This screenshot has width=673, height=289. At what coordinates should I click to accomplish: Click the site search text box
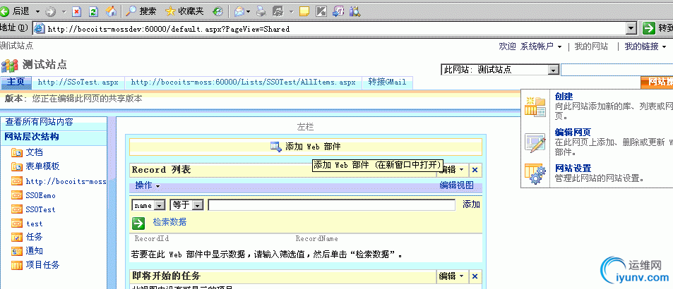coord(617,70)
